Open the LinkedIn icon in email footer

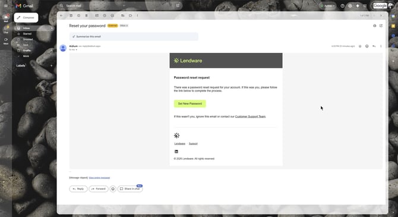click(x=176, y=152)
